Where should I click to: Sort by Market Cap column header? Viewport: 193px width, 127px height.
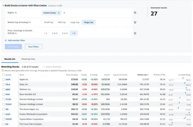(x=143, y=75)
